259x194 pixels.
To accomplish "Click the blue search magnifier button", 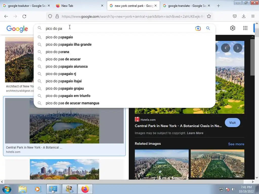I will click(208, 28).
